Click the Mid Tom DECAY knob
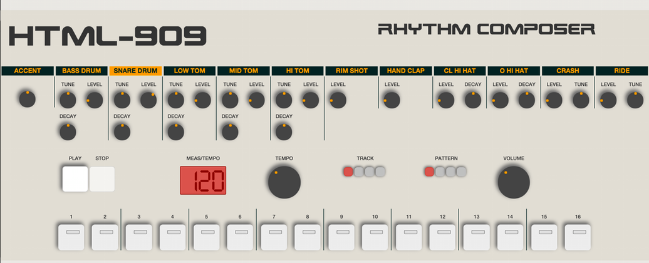649x263 pixels. (x=230, y=132)
